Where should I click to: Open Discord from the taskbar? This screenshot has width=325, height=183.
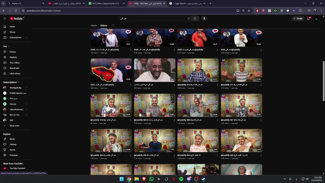[x=189, y=179]
